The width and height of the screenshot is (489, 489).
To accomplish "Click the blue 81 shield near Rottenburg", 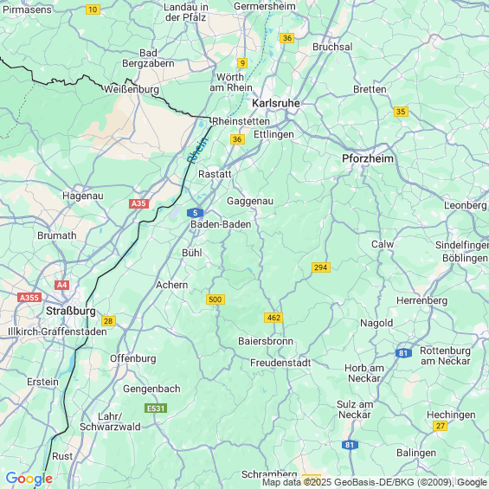I will tap(403, 353).
